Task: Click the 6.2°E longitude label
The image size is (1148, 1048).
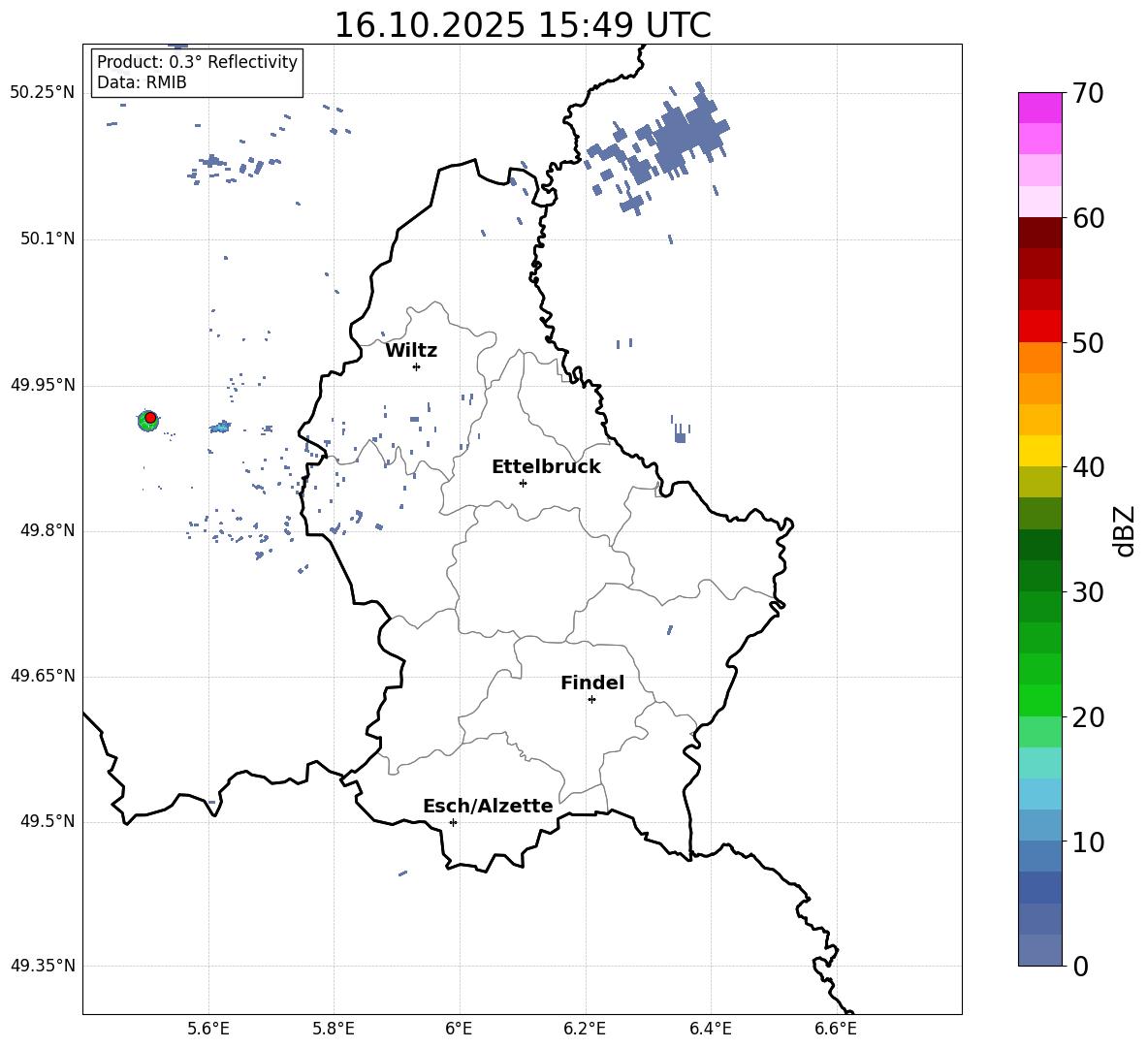Action: [x=585, y=1029]
